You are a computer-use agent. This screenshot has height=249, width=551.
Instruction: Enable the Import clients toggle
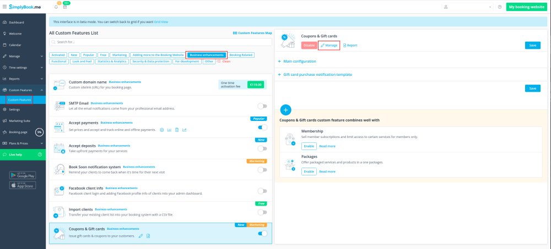coord(262,212)
